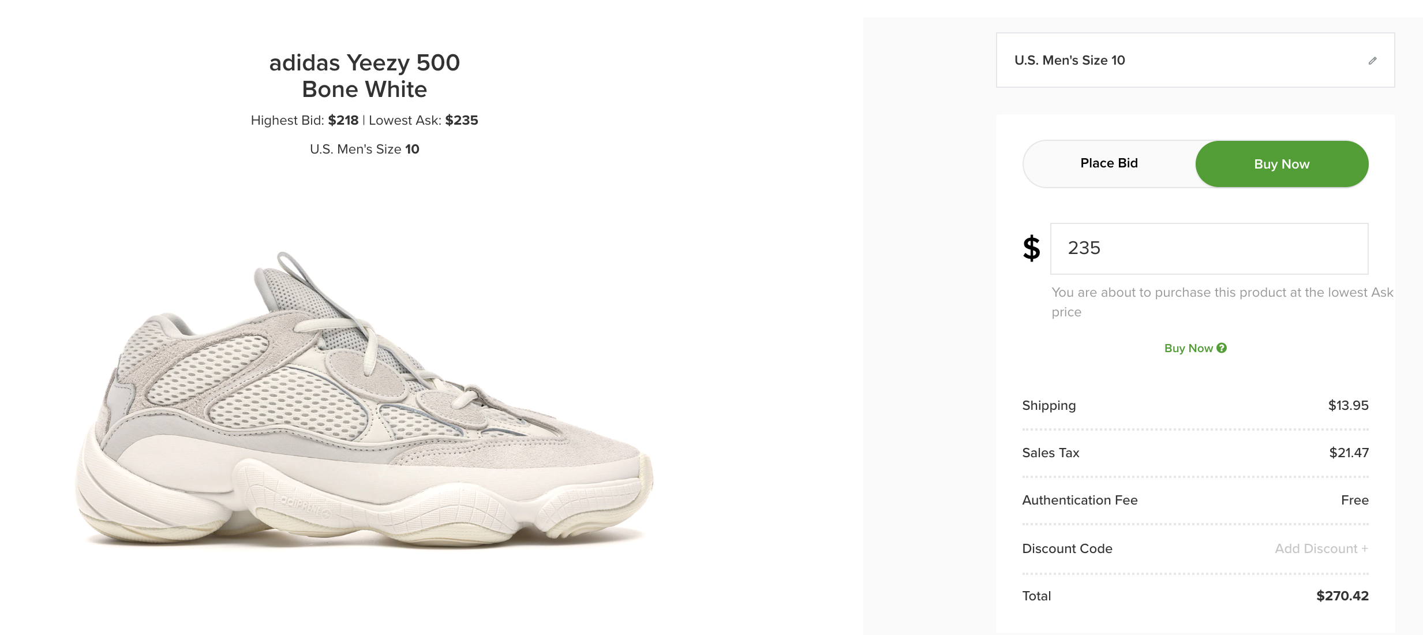Click the large dollar sign symbol
The height and width of the screenshot is (635, 1423).
coord(1031,248)
